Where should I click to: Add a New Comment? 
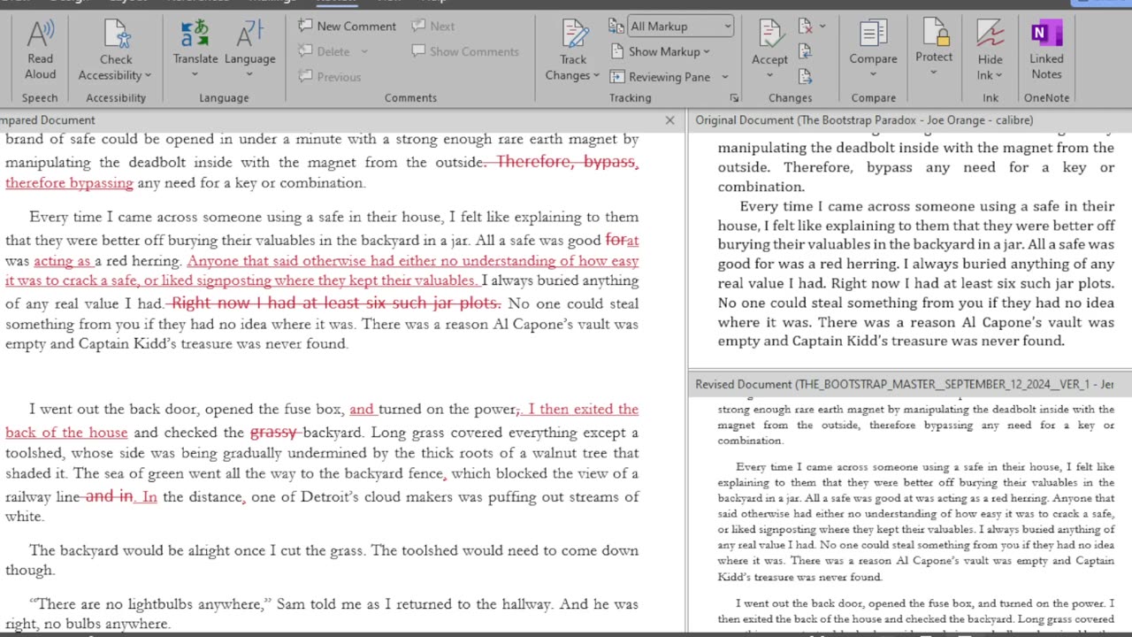347,27
